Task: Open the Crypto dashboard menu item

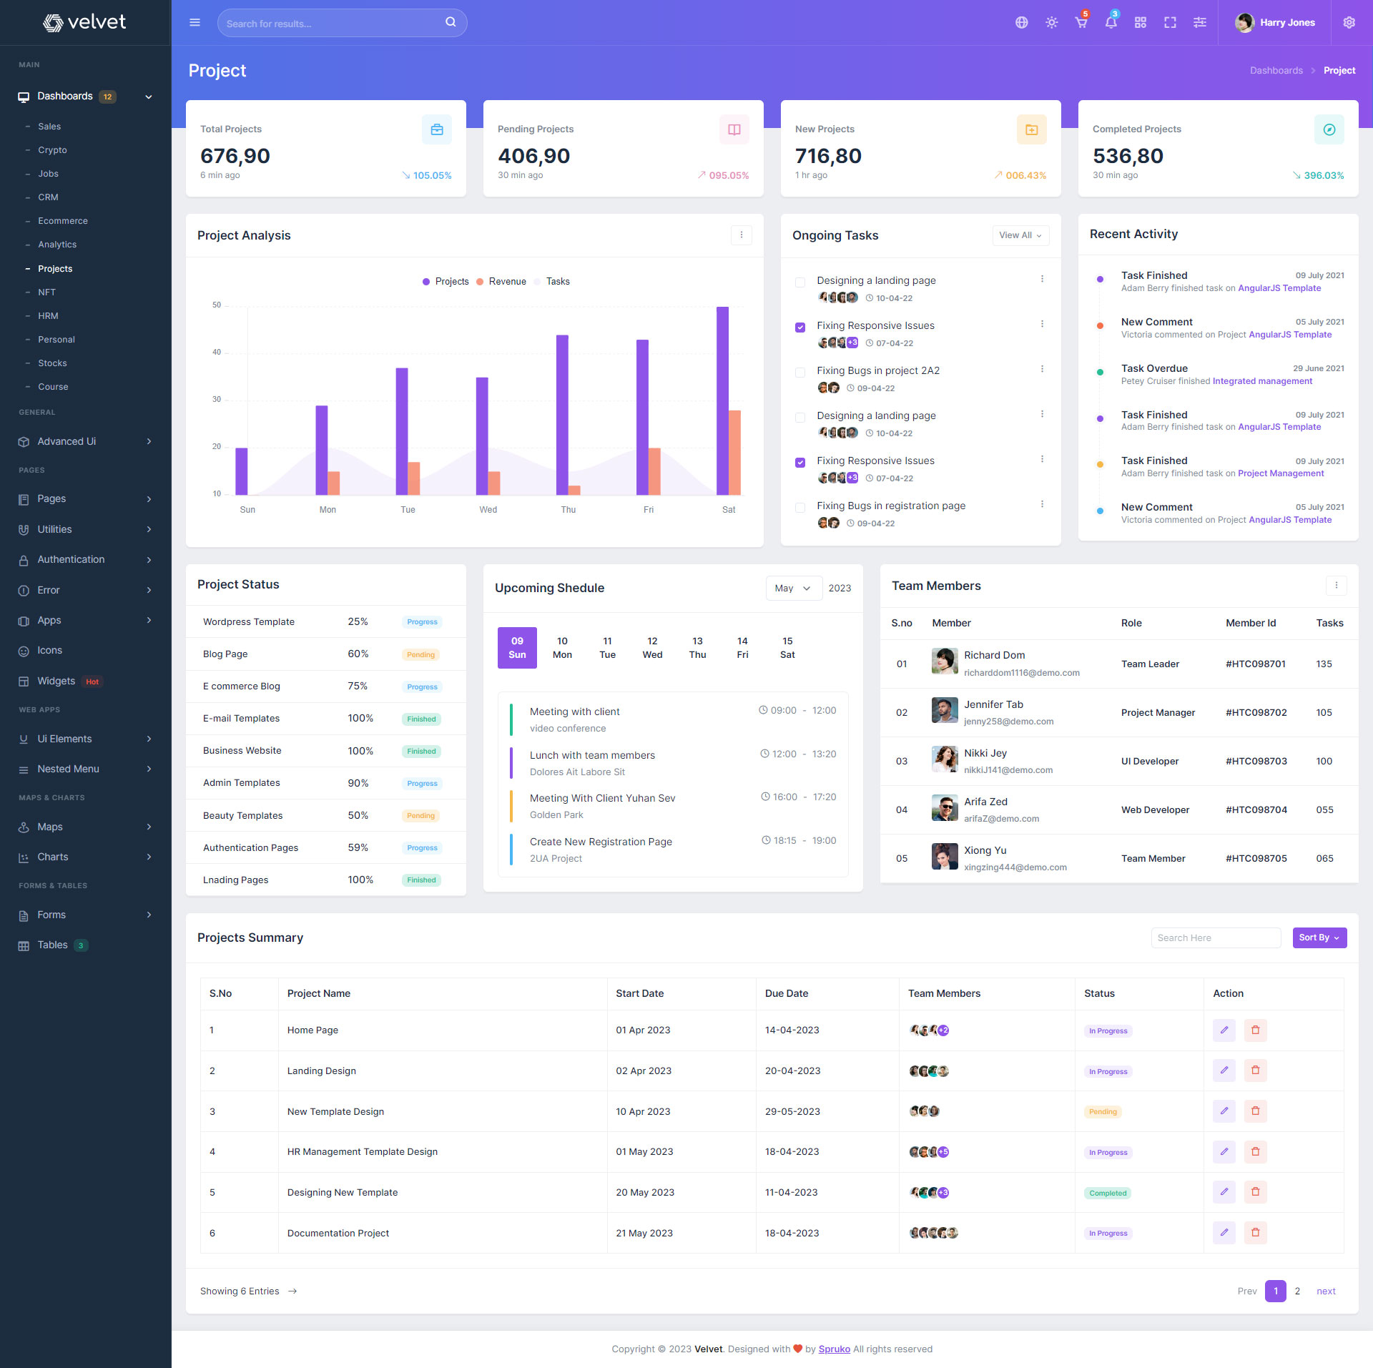Action: coord(52,150)
